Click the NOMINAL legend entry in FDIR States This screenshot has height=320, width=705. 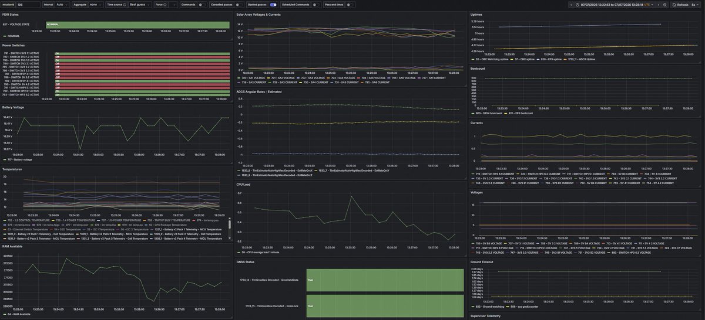[x=14, y=36]
